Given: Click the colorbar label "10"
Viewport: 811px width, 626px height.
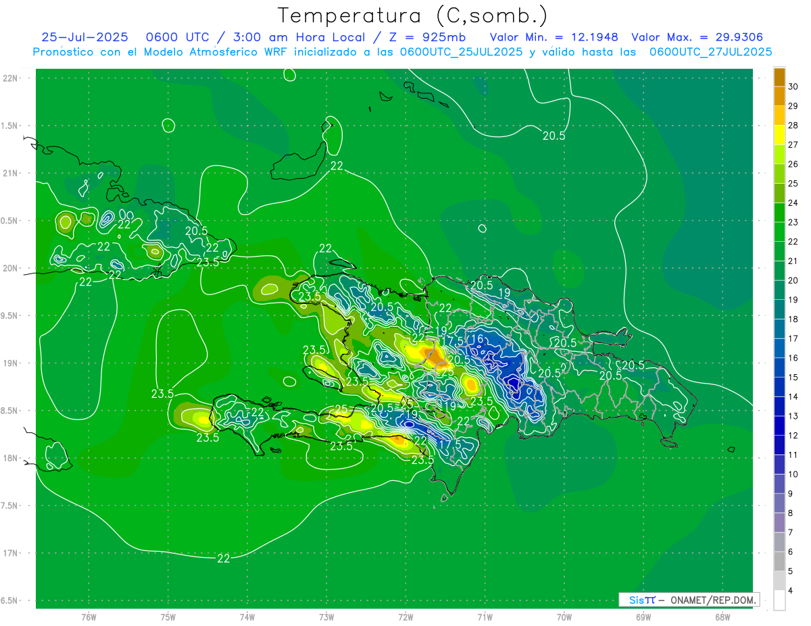Looking at the screenshot, I should tap(794, 475).
